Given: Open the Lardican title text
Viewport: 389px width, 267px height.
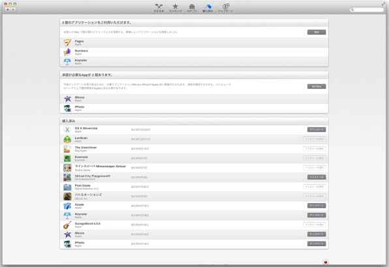Looking at the screenshot, I should (x=81, y=138).
